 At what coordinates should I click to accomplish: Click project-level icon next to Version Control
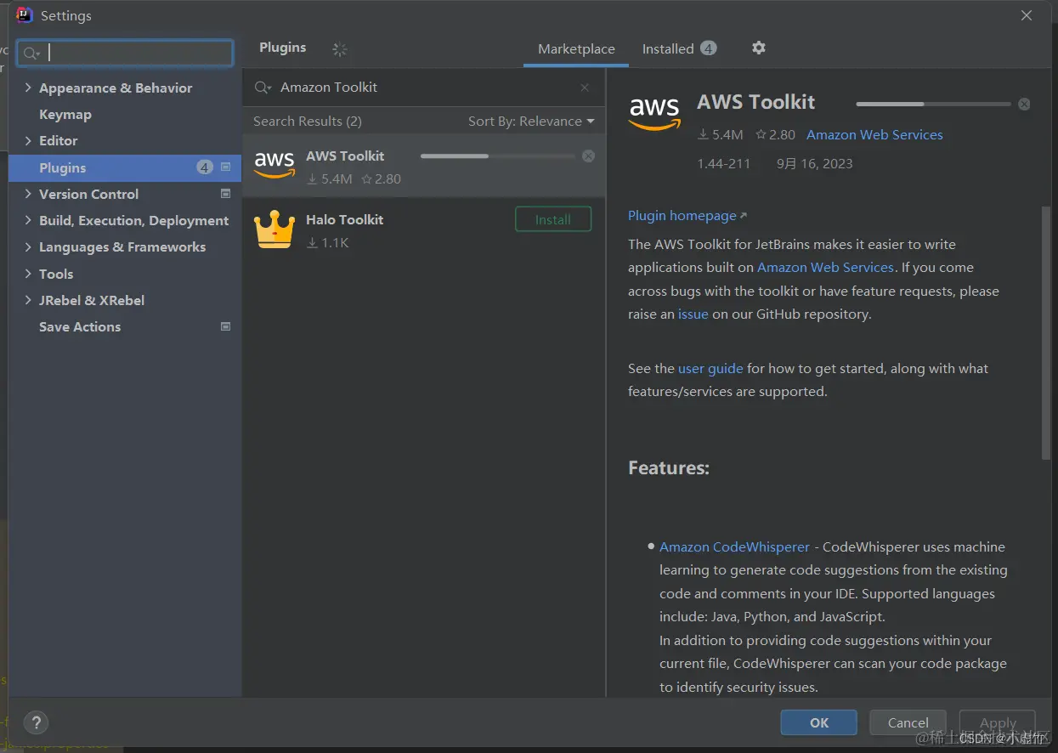pyautogui.click(x=225, y=194)
